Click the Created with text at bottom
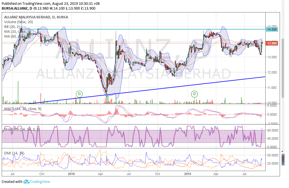The image size is (289, 188). (12, 182)
